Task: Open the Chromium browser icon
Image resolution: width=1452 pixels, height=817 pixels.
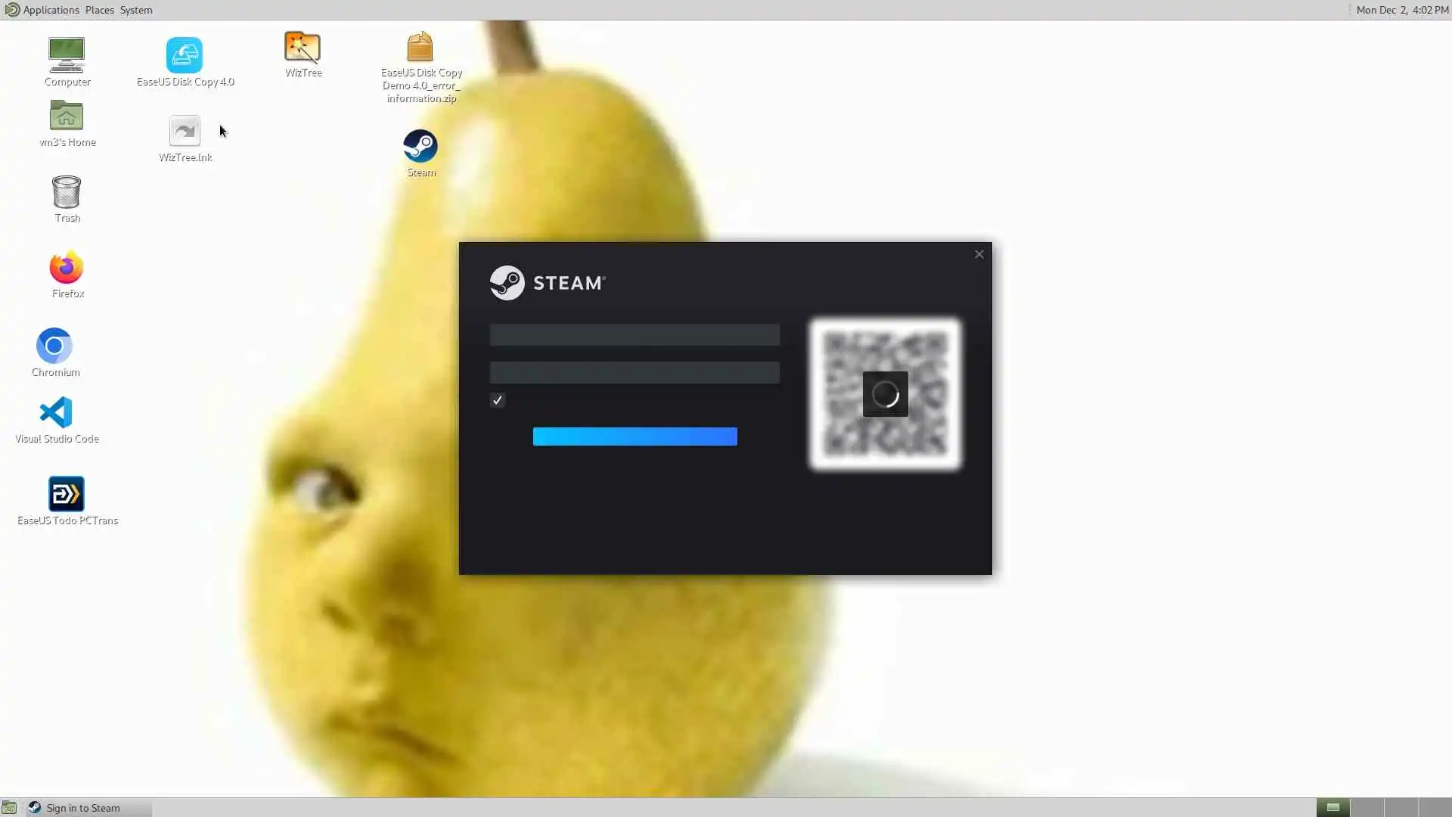Action: [x=54, y=346]
